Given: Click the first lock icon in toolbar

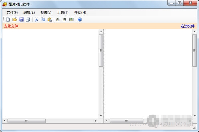Looking at the screenshot, I should 58,19.
